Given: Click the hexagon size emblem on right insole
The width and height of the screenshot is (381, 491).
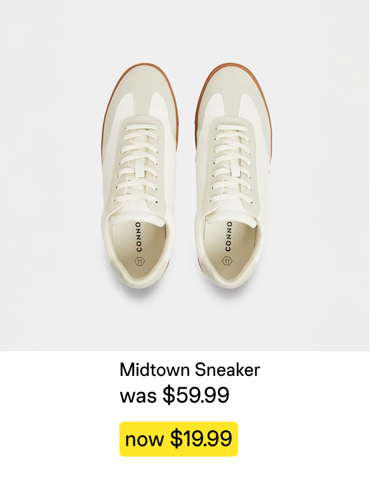Looking at the screenshot, I should tap(227, 260).
